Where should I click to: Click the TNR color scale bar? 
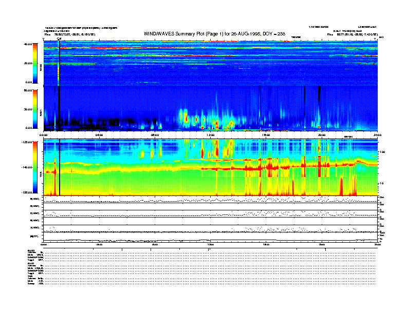click(35, 167)
